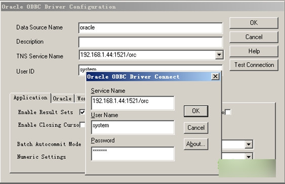Close the Oracle ODBC Driver Connect dialog
The image size is (285, 184).
point(215,76)
